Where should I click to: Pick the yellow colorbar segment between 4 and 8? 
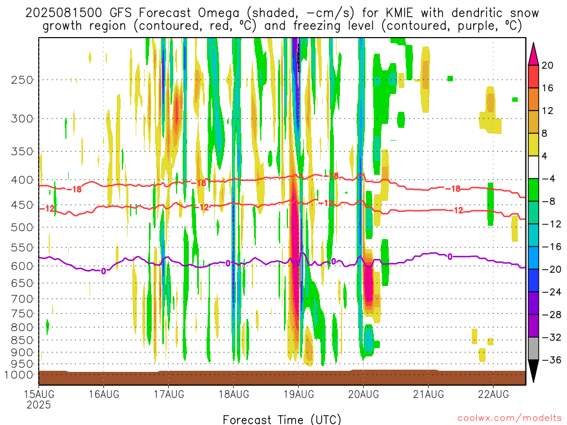(533, 145)
